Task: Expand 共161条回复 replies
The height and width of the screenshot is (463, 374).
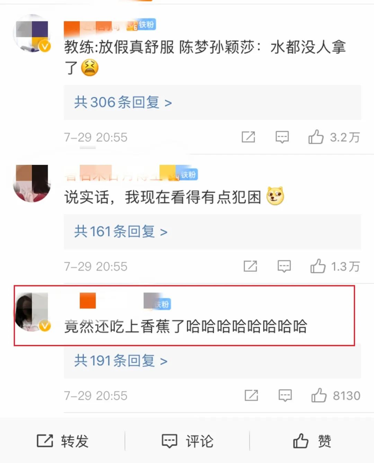Action: [x=212, y=232]
